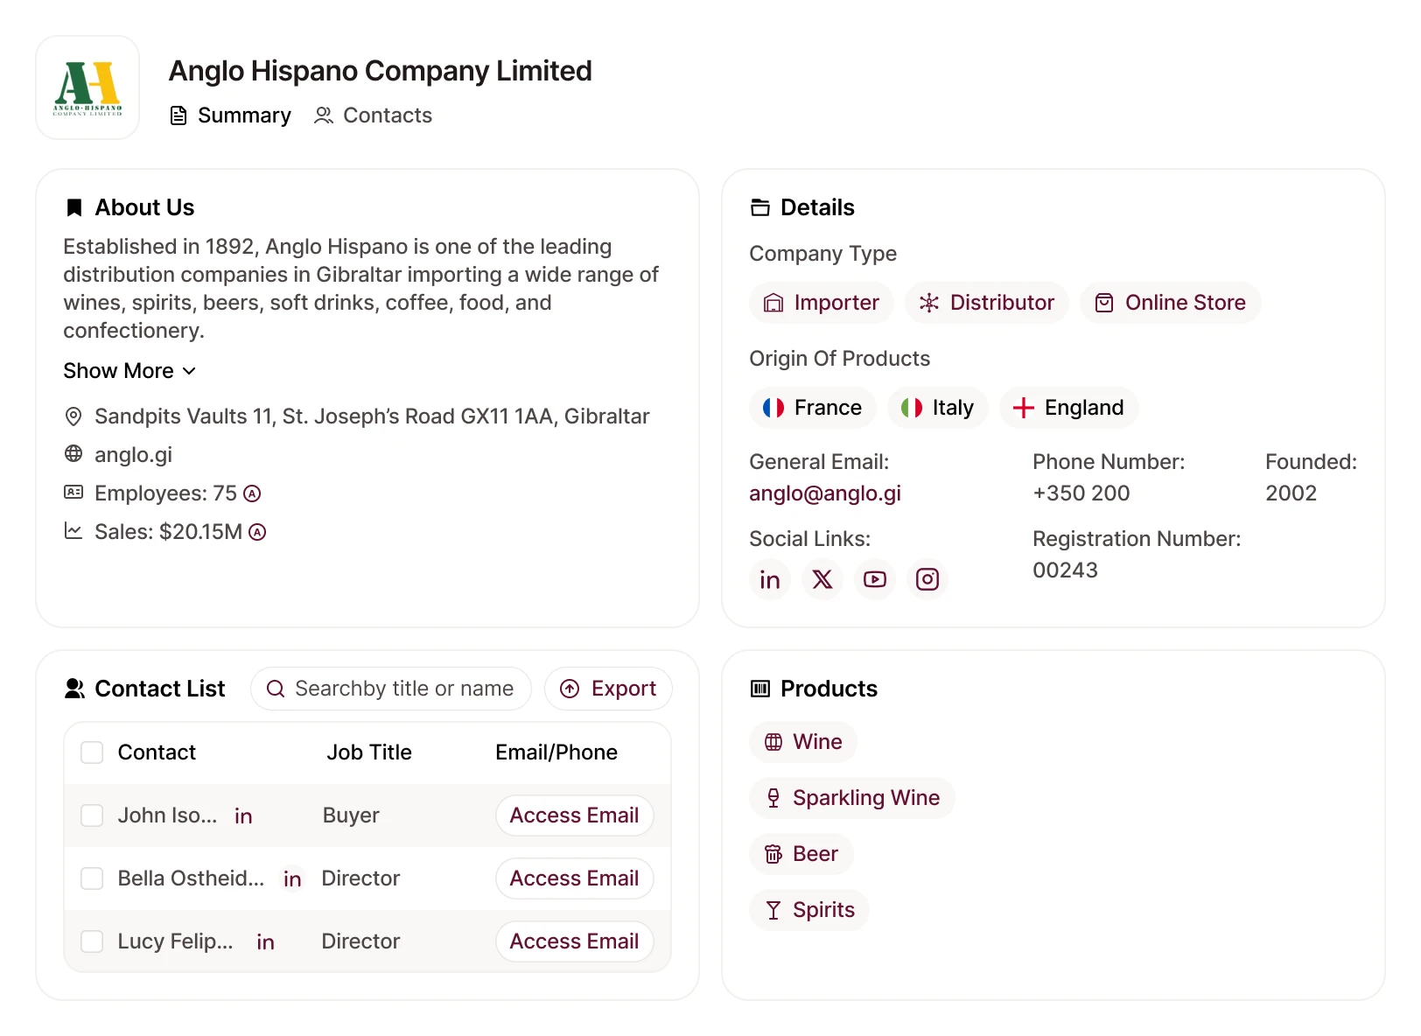Screen dimensions: 1421x1036
Task: Open the YouTube social link icon
Action: click(x=875, y=579)
